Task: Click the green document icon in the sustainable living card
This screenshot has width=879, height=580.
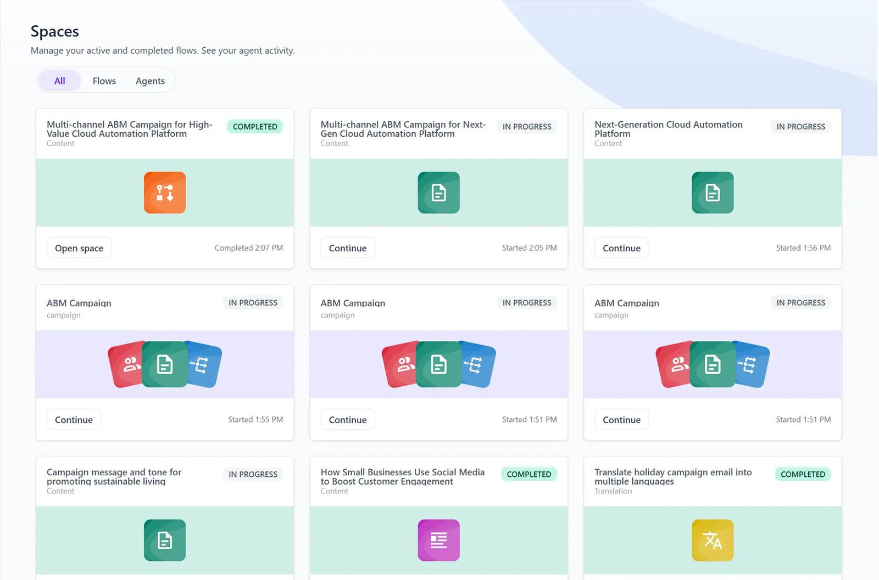Action: [x=164, y=540]
